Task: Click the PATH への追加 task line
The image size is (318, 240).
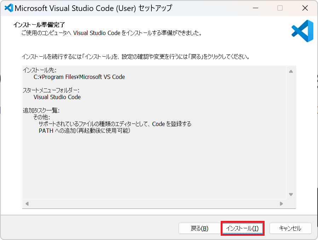Action: click(x=85, y=131)
